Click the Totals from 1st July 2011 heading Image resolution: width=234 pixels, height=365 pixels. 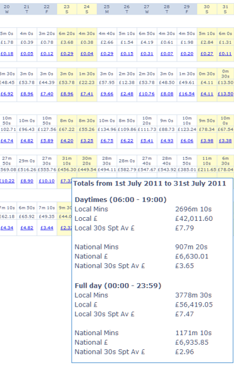[150, 183]
